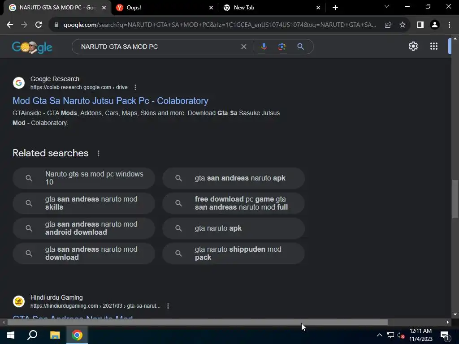This screenshot has height=344, width=459.
Task: Open Mod Gta Sa Naruto Jutsu Pack Pc link
Action: tap(110, 101)
